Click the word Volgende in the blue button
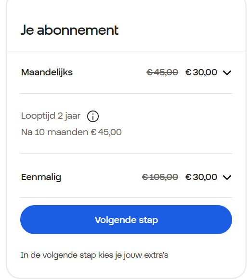The image size is (248, 279). coord(116,220)
